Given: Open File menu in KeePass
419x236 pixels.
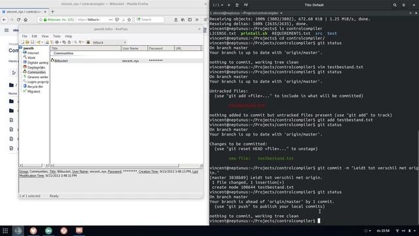Looking at the screenshot, I should 25,36.
